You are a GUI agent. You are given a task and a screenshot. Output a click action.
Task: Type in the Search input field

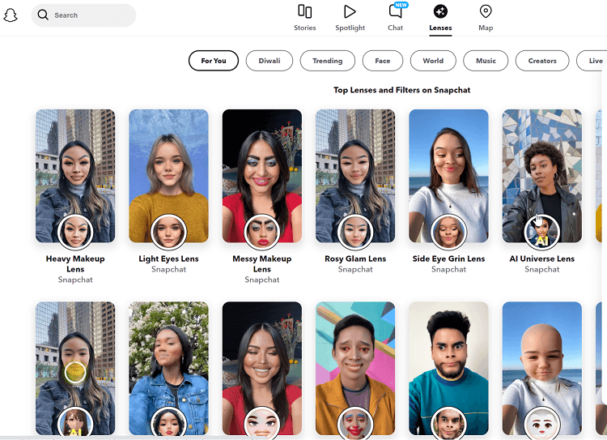point(89,15)
